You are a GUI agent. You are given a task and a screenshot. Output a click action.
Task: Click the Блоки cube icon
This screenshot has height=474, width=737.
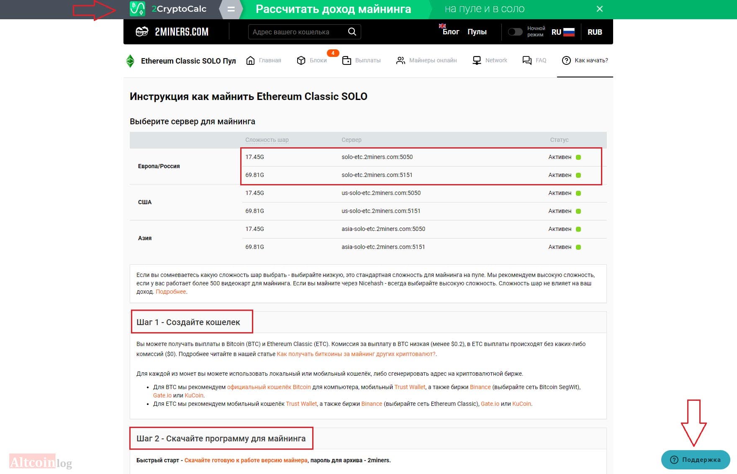[301, 60]
